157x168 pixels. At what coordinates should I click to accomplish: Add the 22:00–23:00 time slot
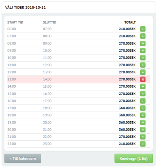click(143, 144)
